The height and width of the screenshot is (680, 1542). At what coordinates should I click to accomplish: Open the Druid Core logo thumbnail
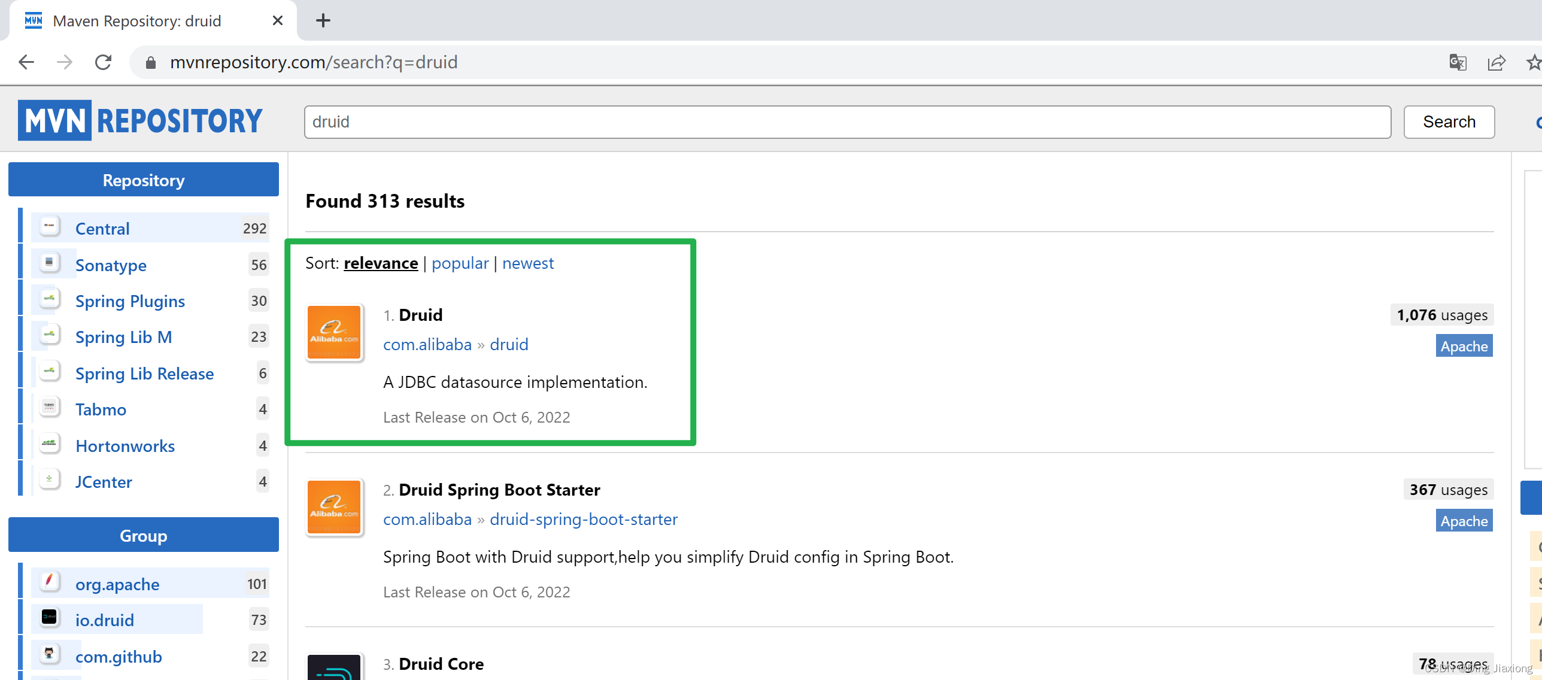334,667
